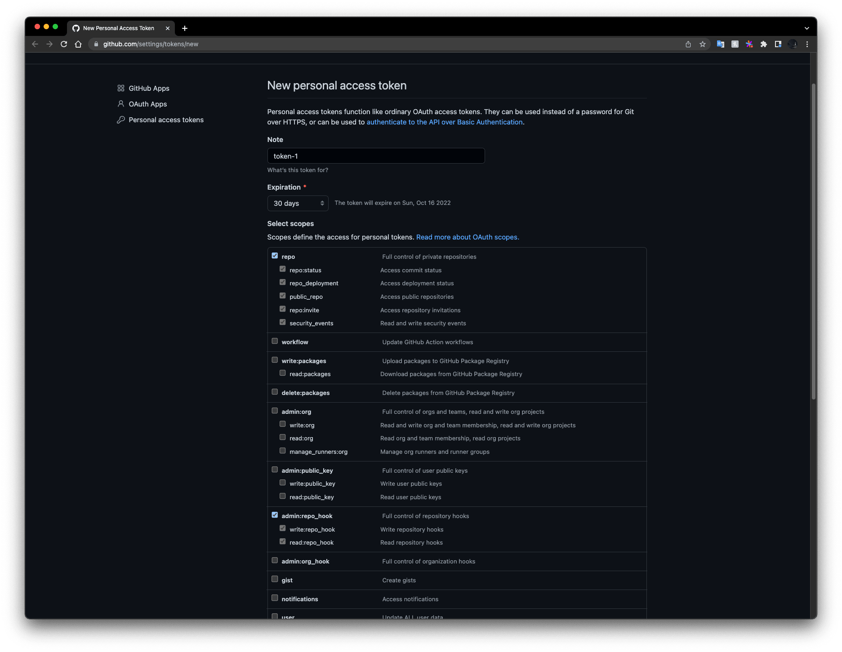Screen dimensions: 842x652
Task: Uncheck the repo scope
Action: coord(275,255)
